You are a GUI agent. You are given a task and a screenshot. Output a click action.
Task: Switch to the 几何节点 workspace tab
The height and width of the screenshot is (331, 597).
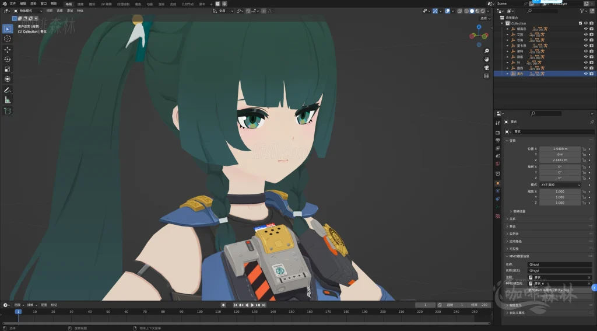pos(187,4)
